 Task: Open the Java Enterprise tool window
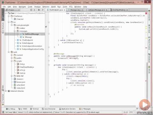click(x=49, y=109)
